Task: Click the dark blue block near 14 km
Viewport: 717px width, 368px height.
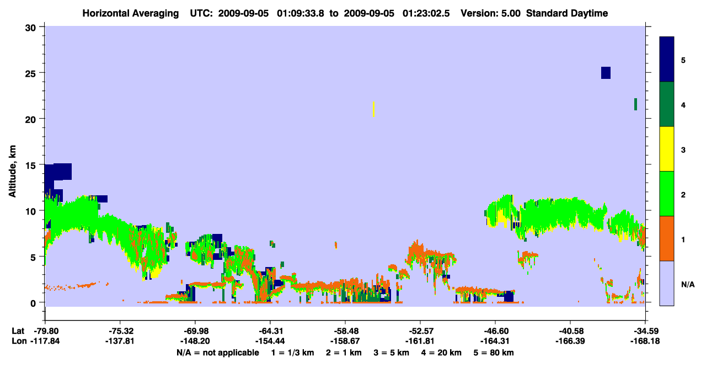Action: (62, 172)
